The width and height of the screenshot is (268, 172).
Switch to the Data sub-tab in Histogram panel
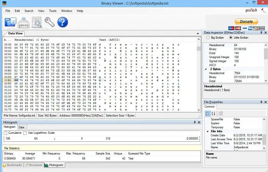tap(21, 127)
